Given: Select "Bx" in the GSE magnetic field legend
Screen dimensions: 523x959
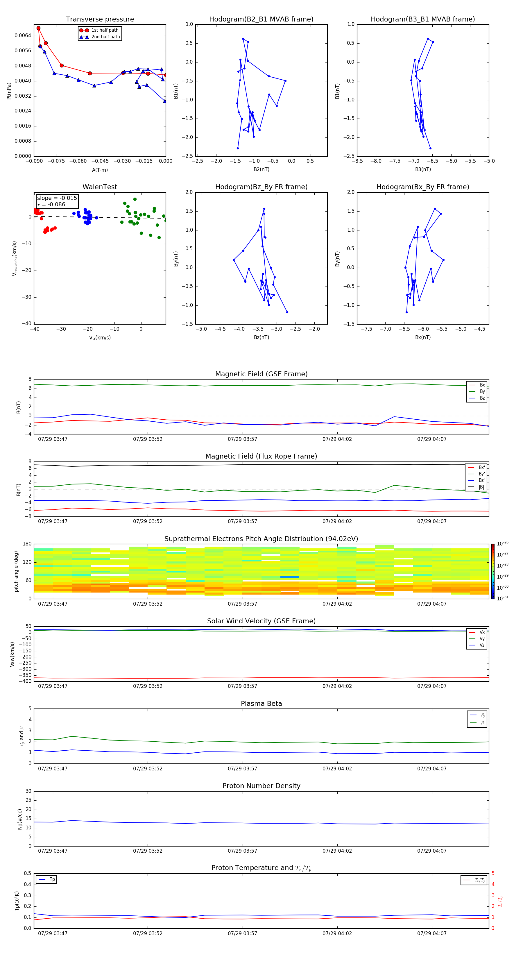Looking at the screenshot, I should tap(477, 385).
